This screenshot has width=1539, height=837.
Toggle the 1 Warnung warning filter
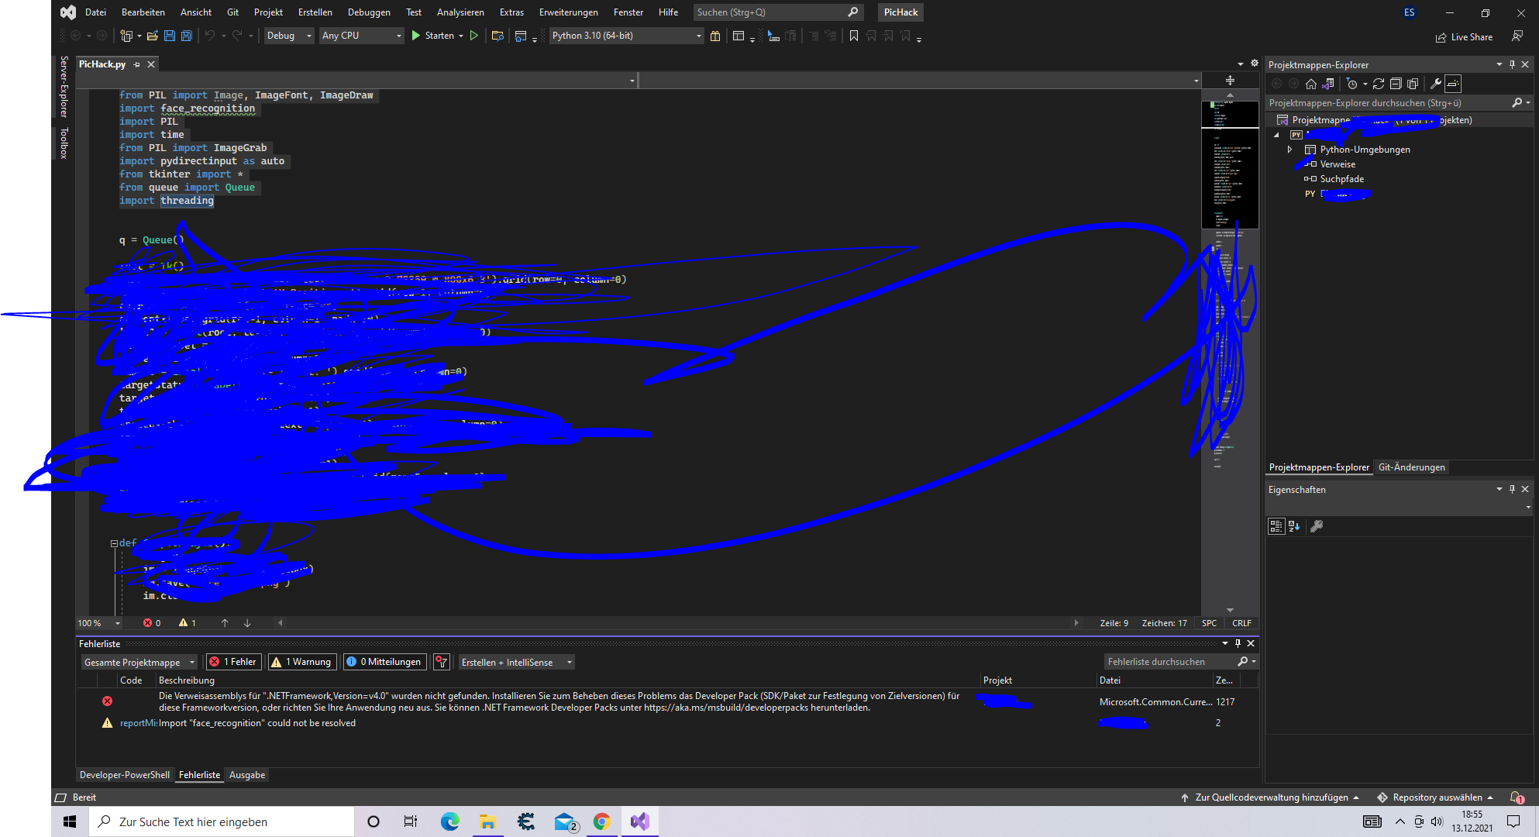(302, 662)
